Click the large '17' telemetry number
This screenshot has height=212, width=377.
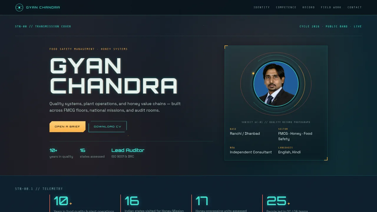202,201
